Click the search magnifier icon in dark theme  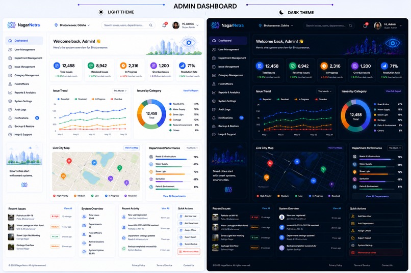pyautogui.click(x=350, y=25)
